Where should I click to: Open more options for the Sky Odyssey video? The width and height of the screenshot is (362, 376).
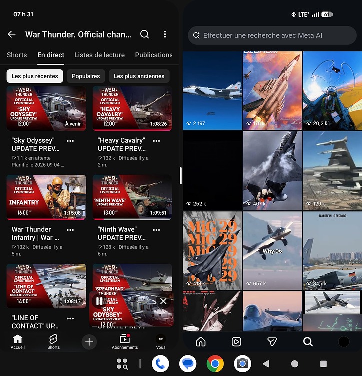tap(70, 141)
